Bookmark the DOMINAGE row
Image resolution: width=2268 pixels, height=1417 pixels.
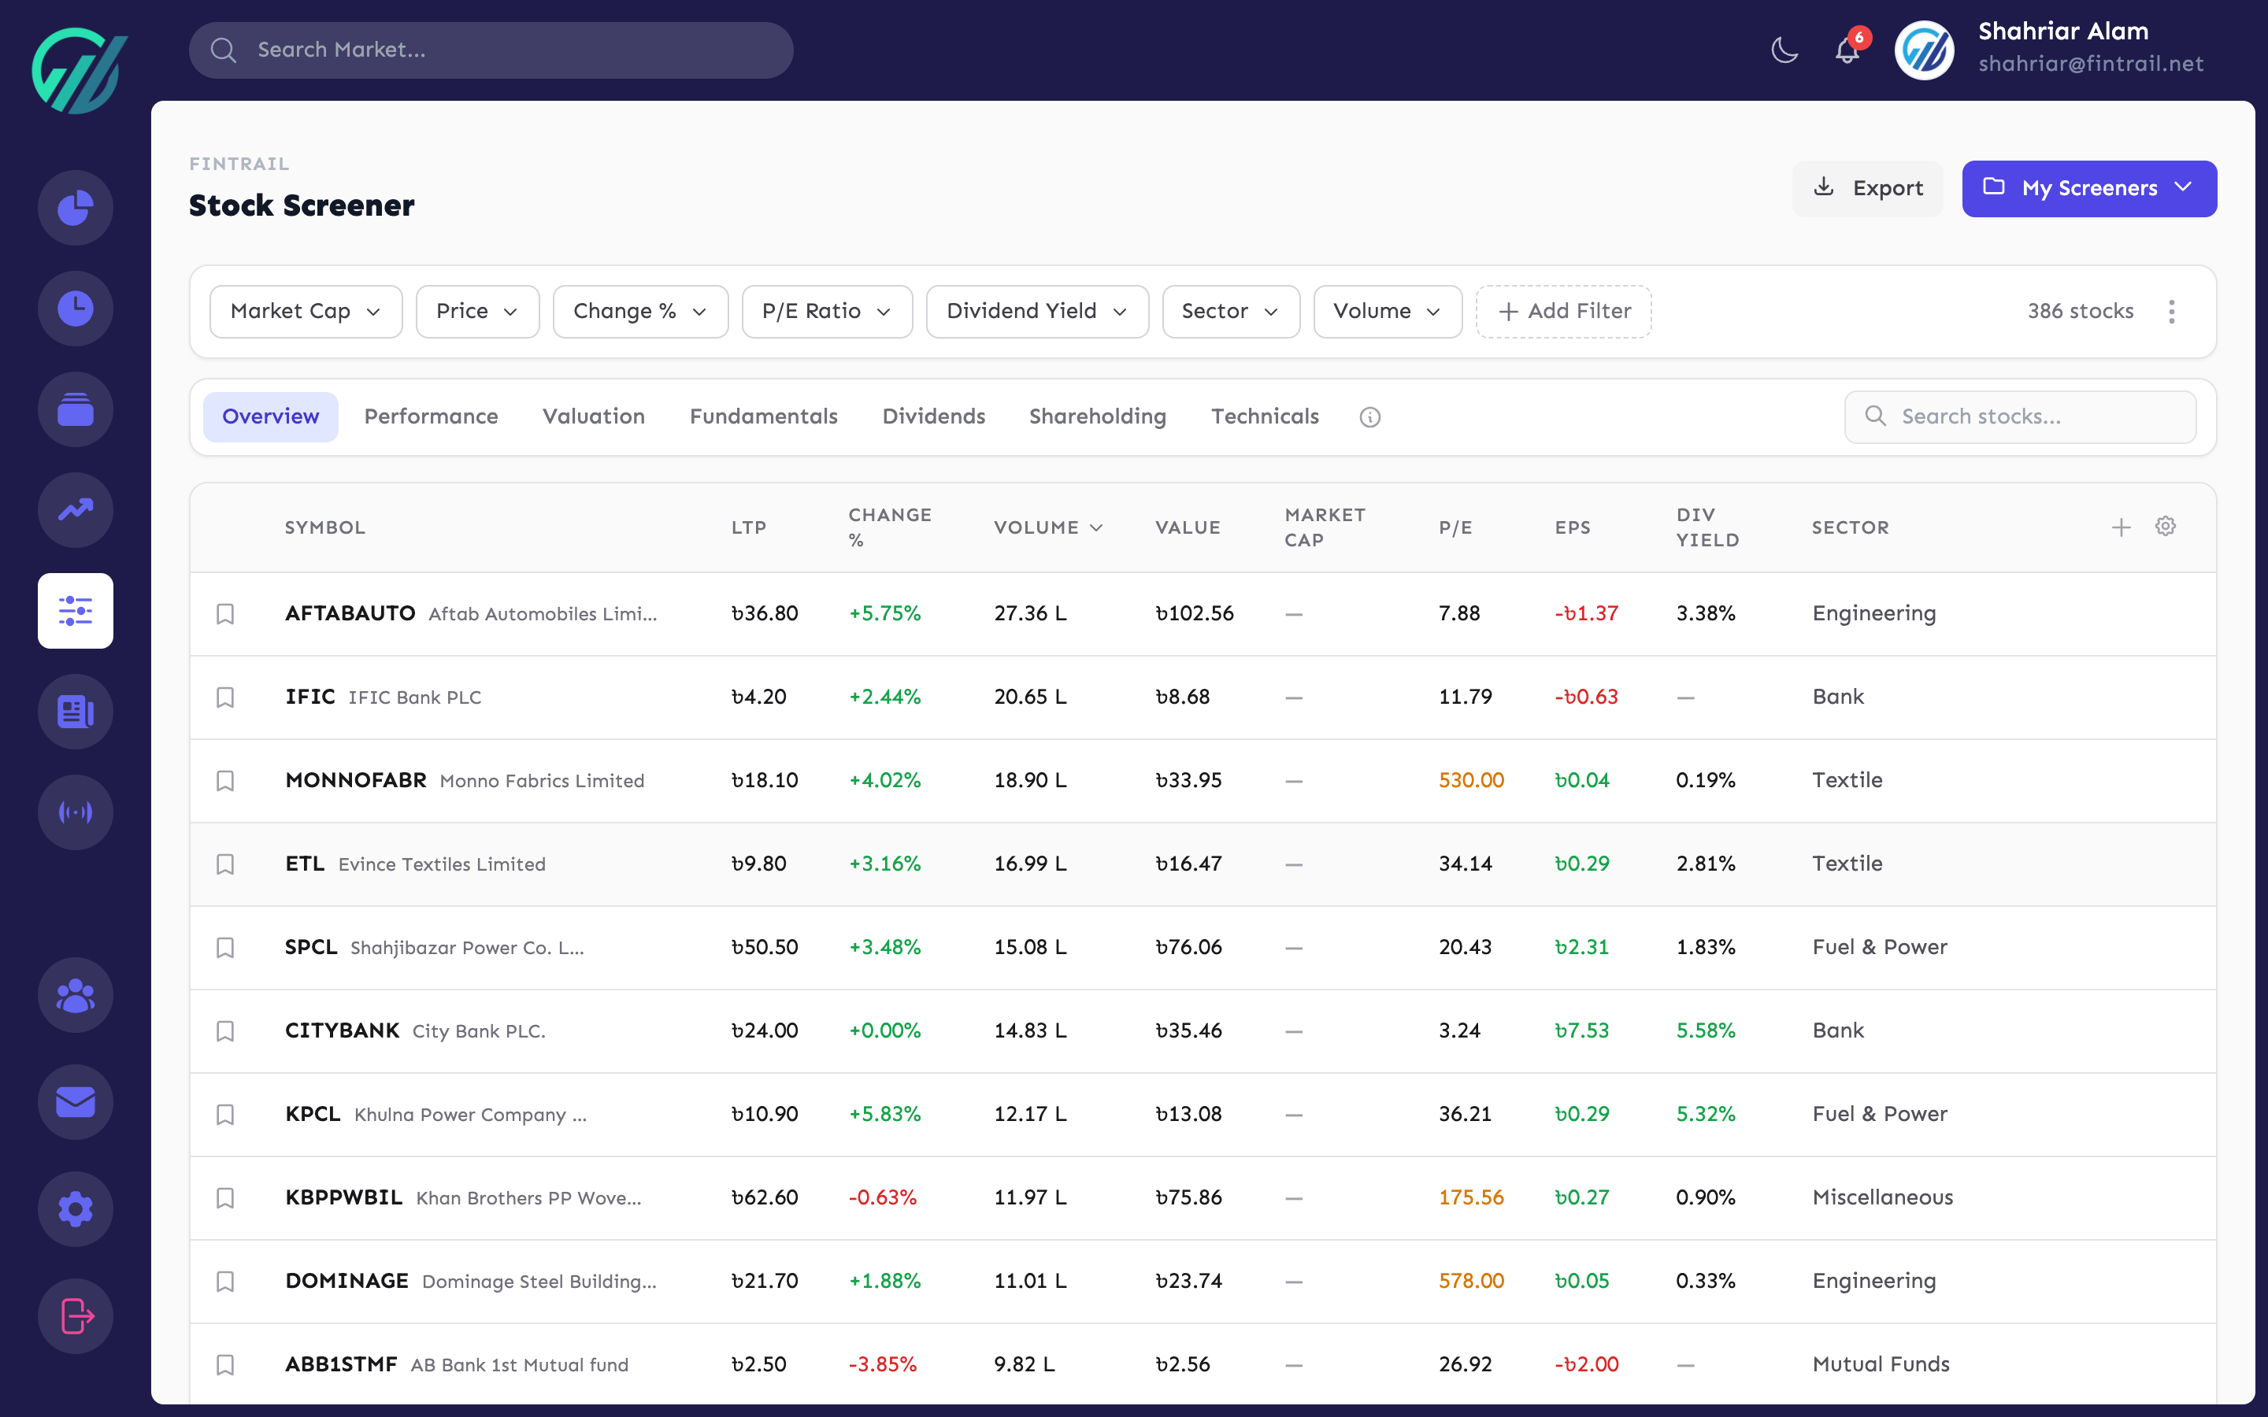(x=225, y=1281)
